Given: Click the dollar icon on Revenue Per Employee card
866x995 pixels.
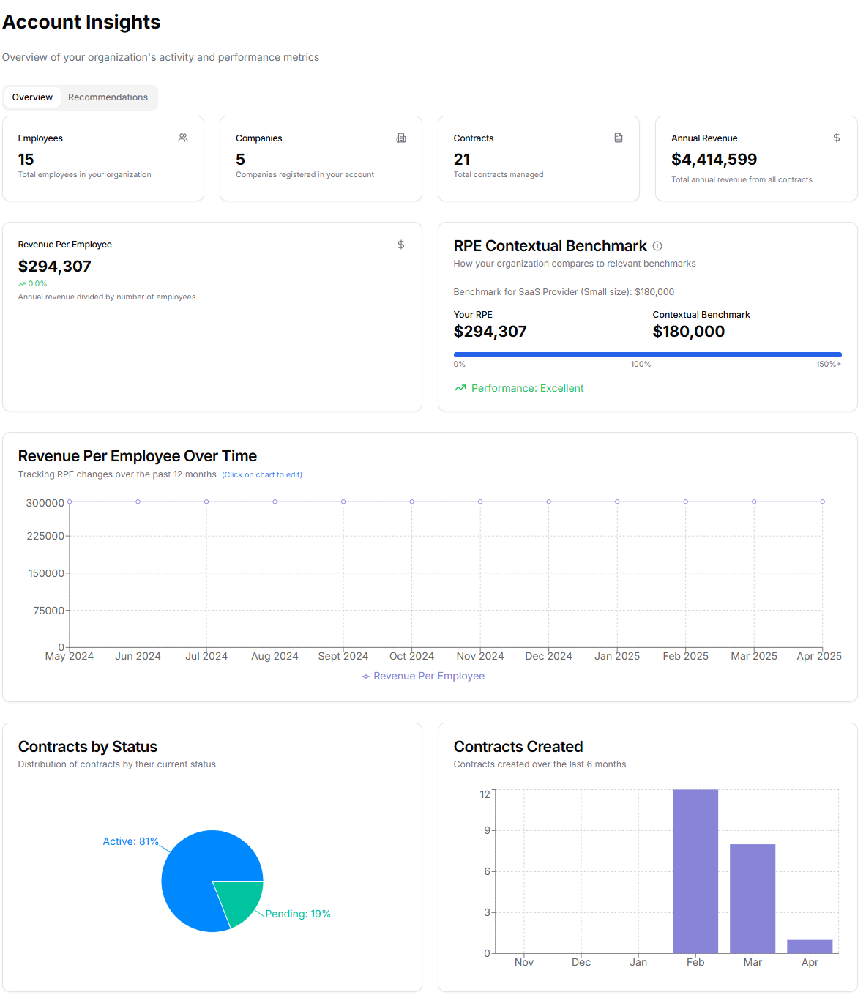Looking at the screenshot, I should pos(401,245).
